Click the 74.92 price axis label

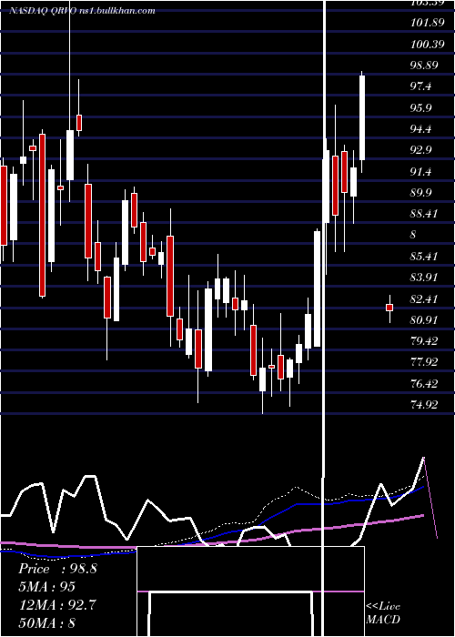425,405
